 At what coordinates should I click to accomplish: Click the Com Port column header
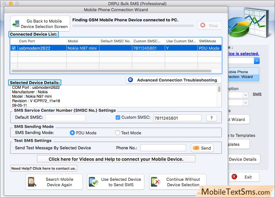coord(42,41)
